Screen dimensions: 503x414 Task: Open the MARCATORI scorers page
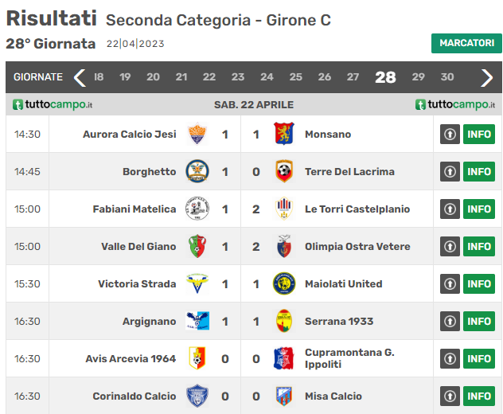point(466,43)
